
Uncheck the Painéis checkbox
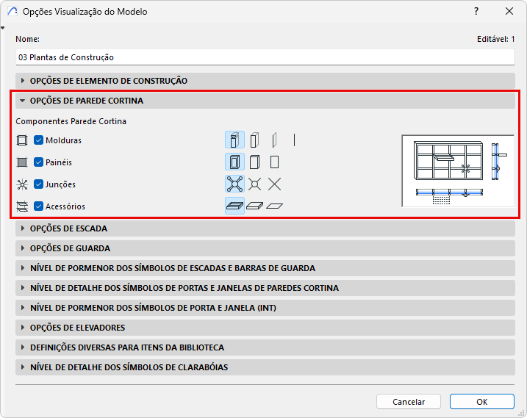click(x=38, y=162)
